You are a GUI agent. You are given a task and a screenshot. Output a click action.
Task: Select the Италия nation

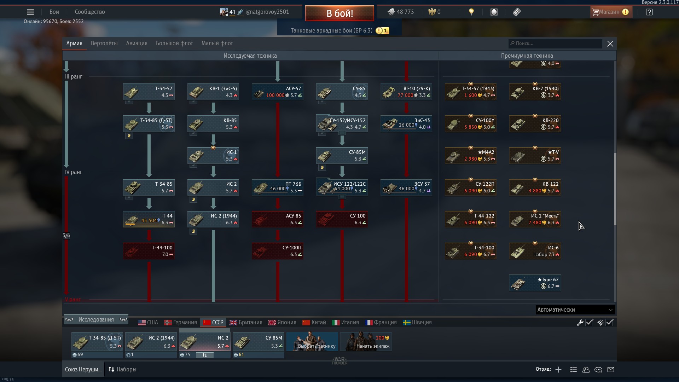click(x=346, y=323)
